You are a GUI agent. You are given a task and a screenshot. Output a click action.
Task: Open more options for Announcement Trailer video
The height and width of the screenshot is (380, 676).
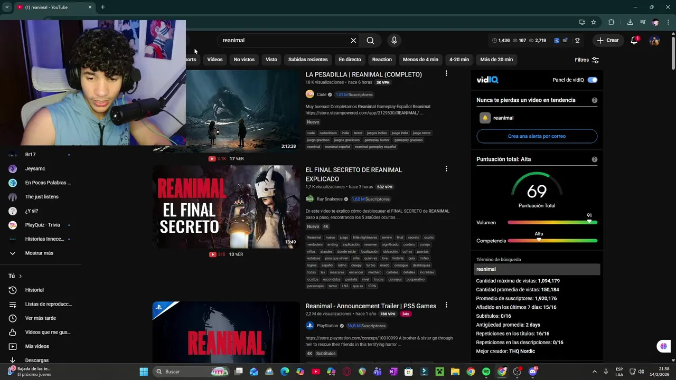pyautogui.click(x=446, y=305)
